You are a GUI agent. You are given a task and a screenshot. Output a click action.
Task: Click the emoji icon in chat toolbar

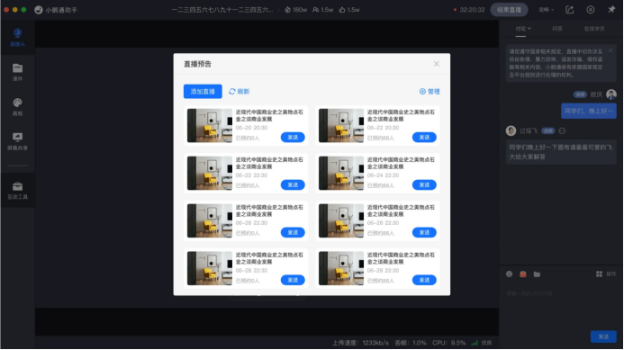tap(509, 274)
